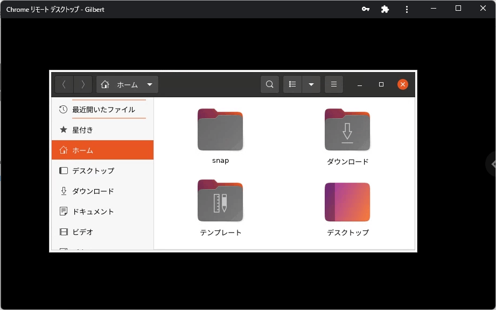Select 星付き in the sidebar

[x=102, y=129]
